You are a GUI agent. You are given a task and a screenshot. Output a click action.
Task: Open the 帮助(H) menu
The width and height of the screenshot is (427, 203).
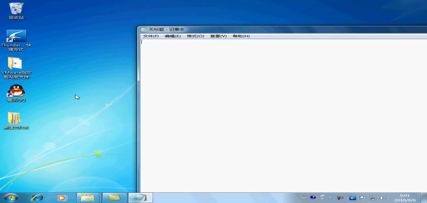click(241, 37)
